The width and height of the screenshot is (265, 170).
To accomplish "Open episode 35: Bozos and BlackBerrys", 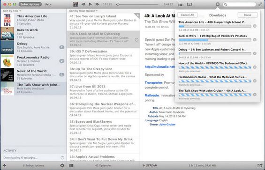I will (103, 127).
